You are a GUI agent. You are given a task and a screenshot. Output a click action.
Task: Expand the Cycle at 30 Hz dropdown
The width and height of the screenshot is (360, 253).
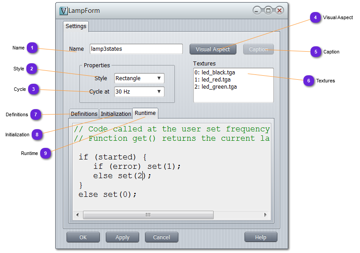[x=139, y=92]
